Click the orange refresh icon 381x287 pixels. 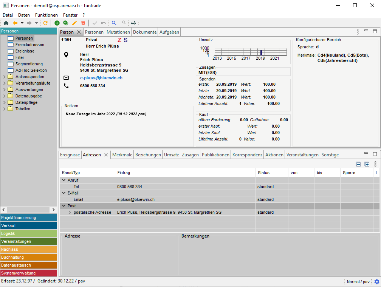point(45,23)
